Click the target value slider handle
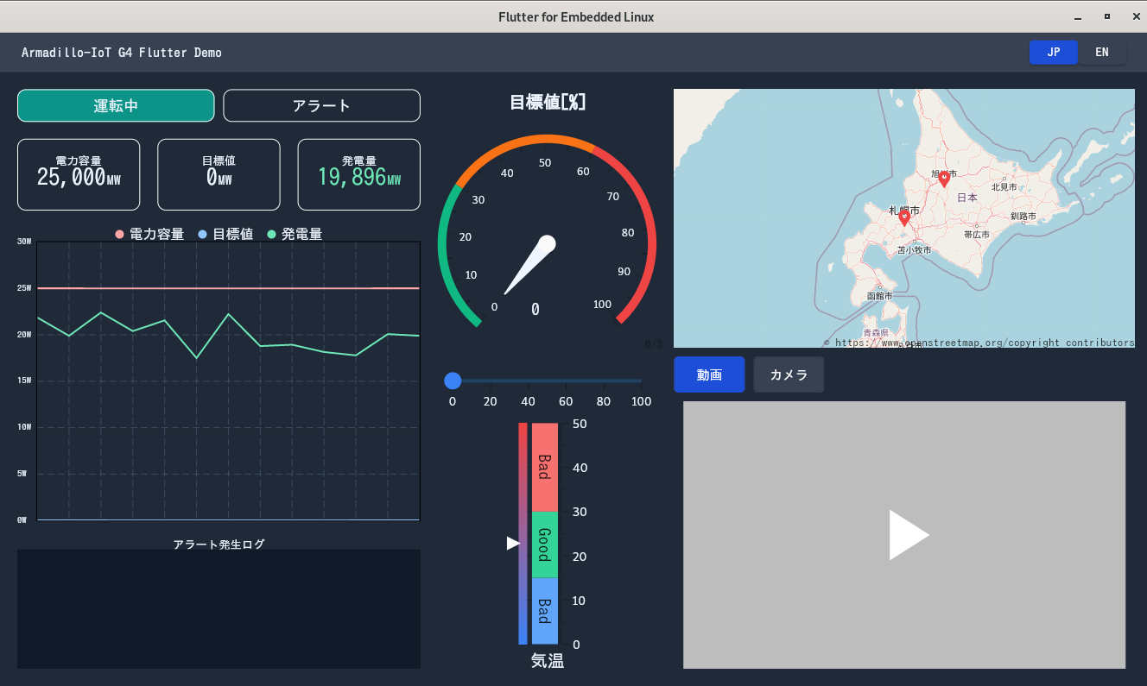Viewport: 1147px width, 686px height. click(453, 381)
